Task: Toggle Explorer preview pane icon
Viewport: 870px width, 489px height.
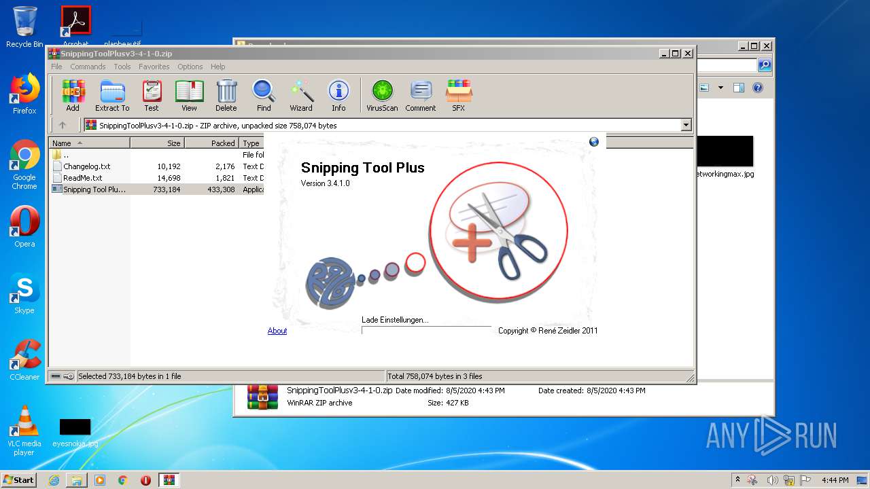Action: (x=739, y=88)
